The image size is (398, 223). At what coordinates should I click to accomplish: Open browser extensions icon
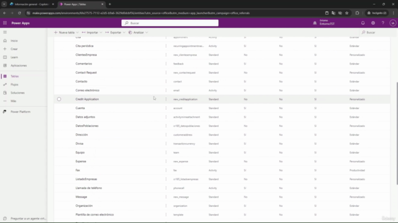(357, 13)
